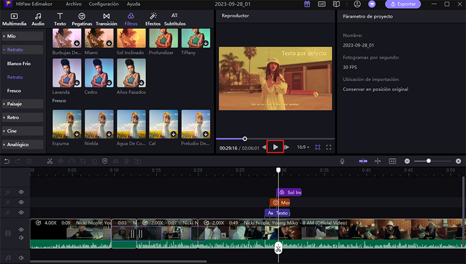Select the crop tool in timeline toolbar
Image resolution: width=466 pixels, height=264 pixels.
tap(83, 161)
